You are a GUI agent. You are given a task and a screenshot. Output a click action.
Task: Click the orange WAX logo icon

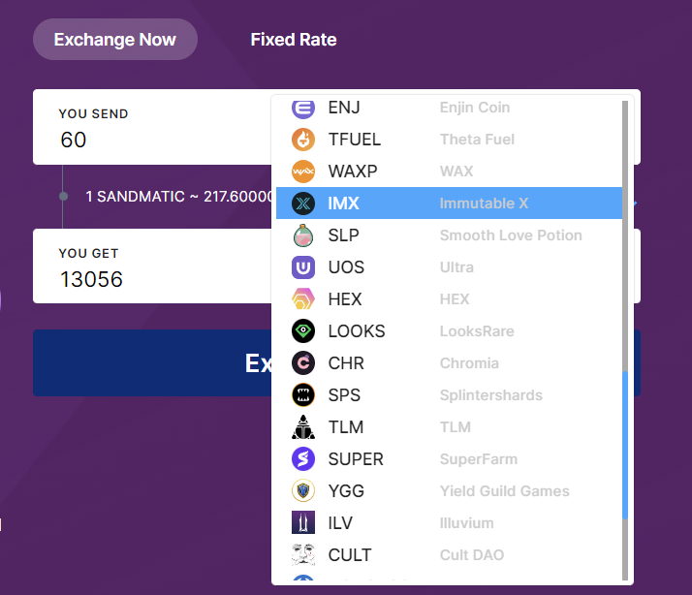303,172
